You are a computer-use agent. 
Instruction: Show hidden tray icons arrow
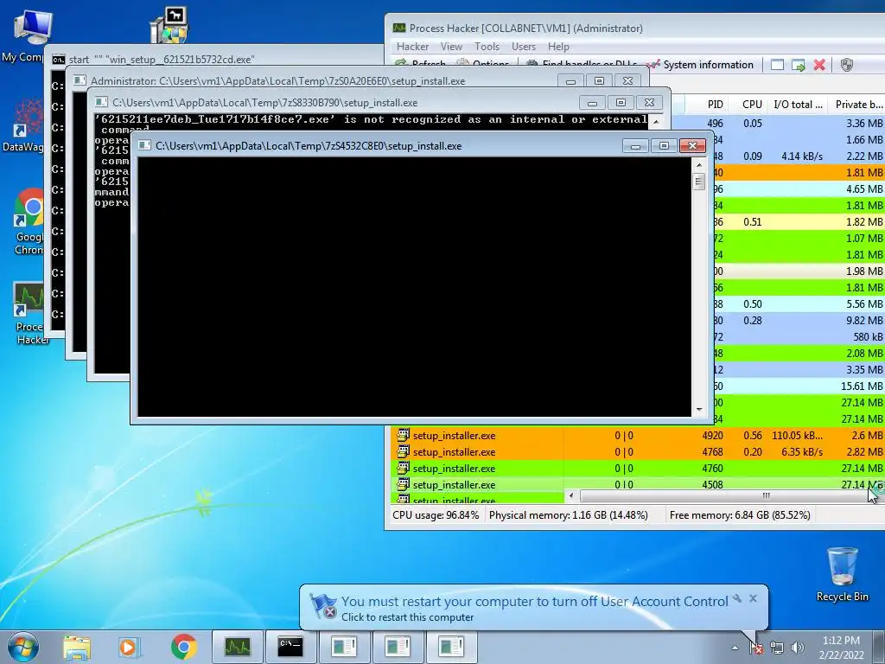click(735, 648)
